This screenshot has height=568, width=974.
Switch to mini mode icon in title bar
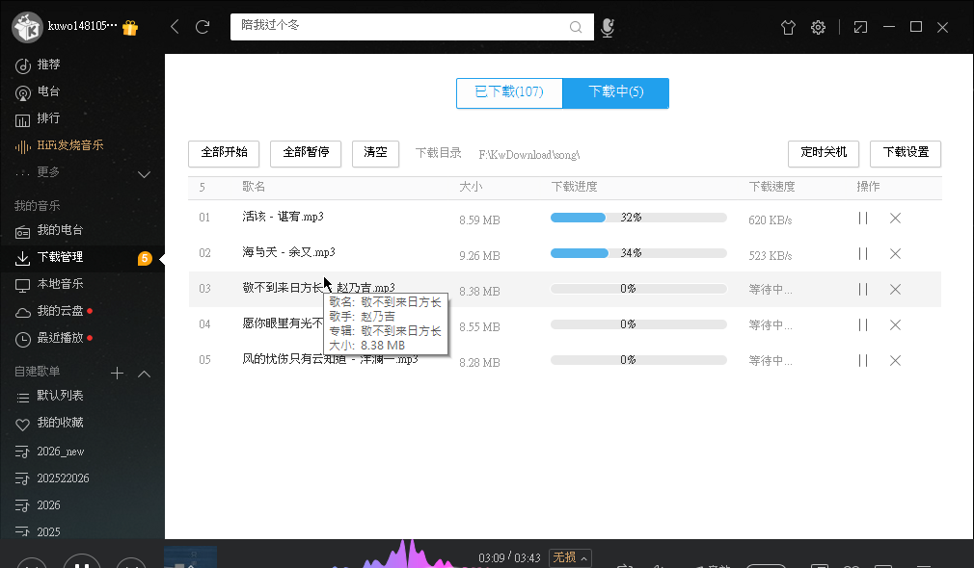click(x=860, y=27)
